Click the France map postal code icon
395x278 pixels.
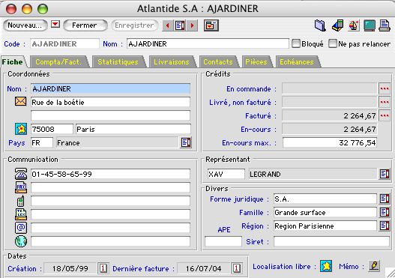pos(21,129)
